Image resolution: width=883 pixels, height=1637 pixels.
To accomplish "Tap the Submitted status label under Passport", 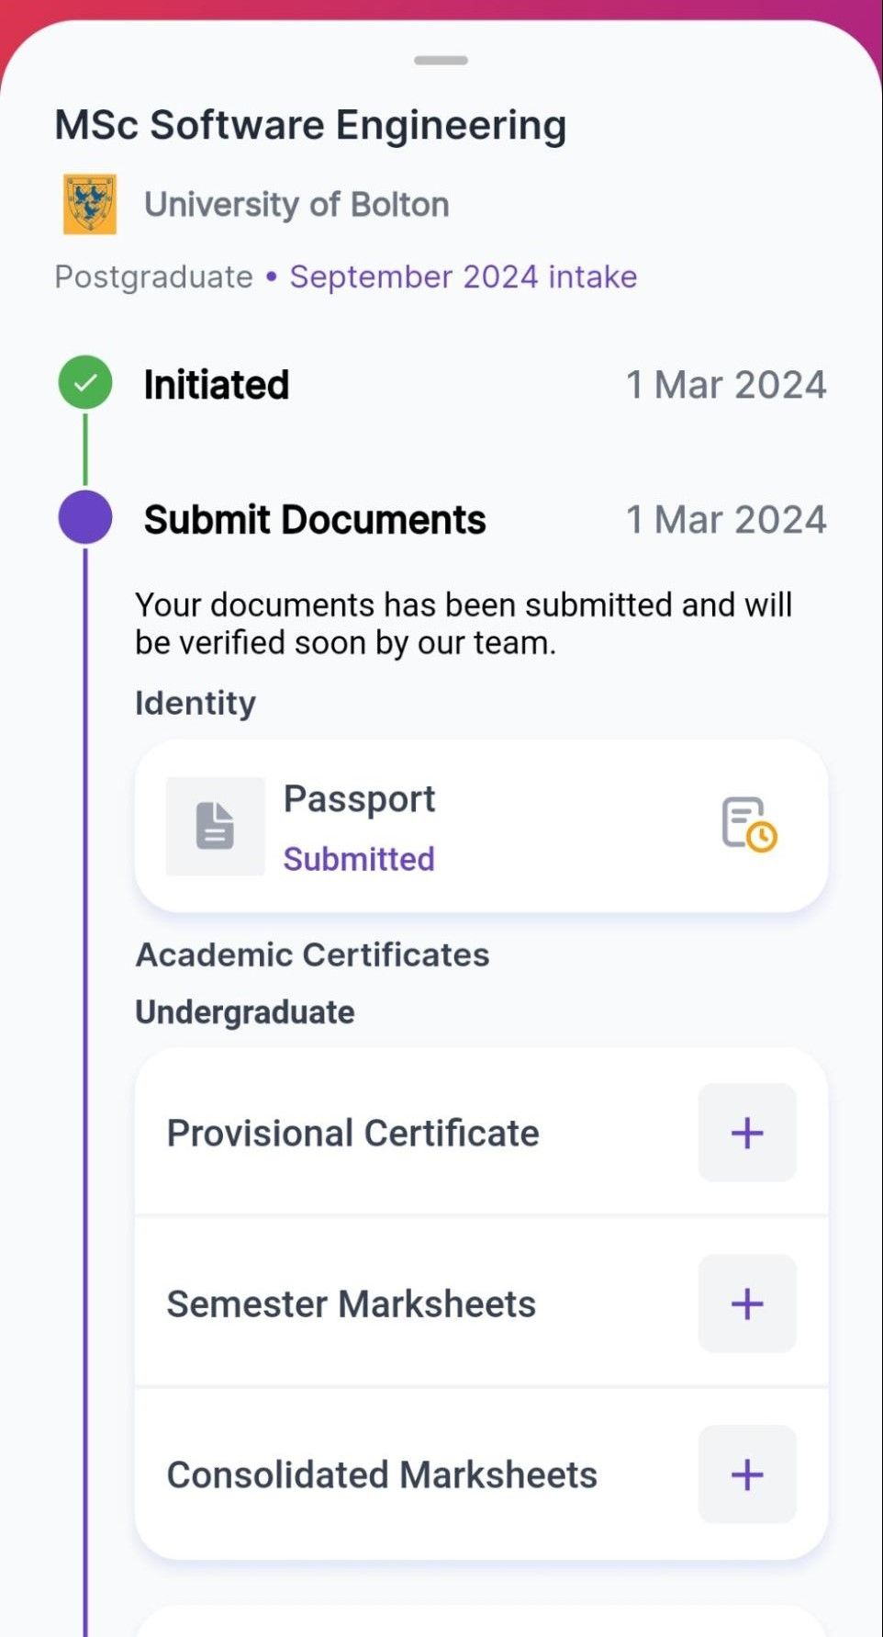I will 359,859.
